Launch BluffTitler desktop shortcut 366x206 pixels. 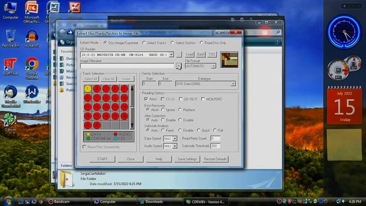(x=10, y=66)
